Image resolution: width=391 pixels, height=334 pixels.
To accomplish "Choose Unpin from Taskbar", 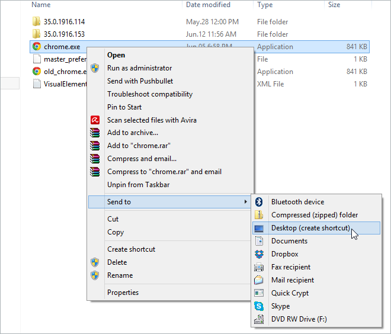I will (171, 185).
